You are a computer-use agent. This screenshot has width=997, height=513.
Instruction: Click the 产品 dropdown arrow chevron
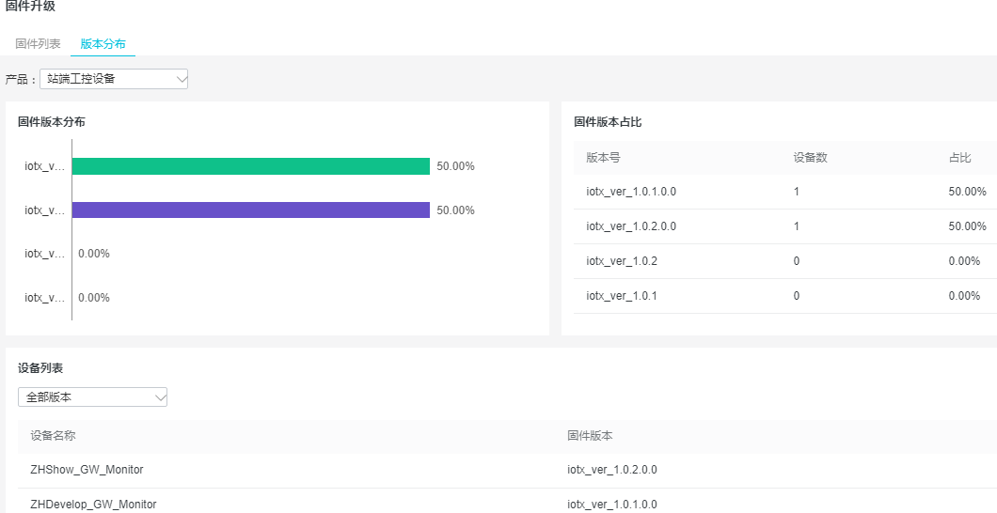coord(182,79)
